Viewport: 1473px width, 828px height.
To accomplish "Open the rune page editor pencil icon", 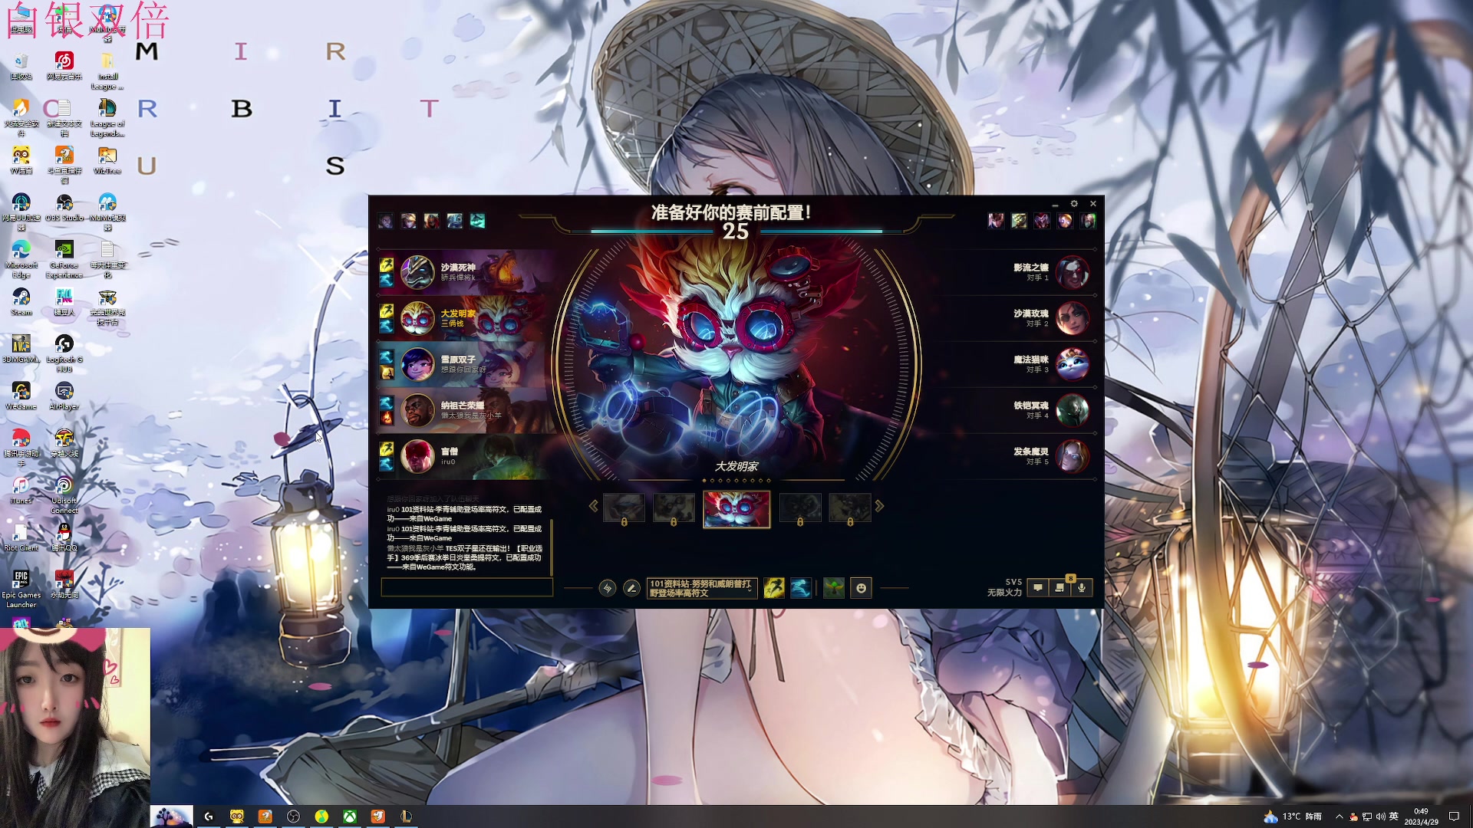I will 631,588.
